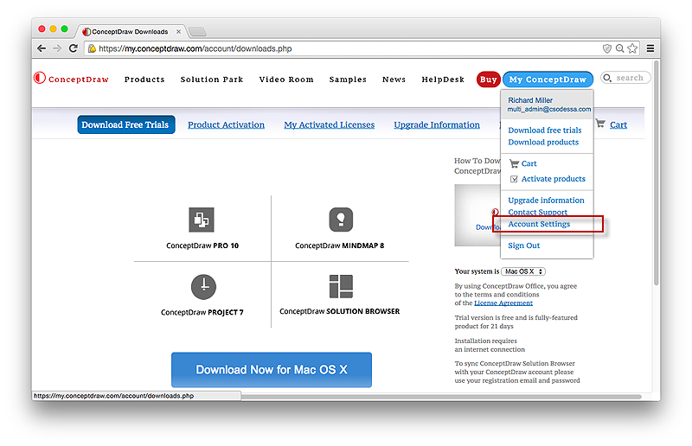Choose Activate products in the account menu
Screen dimensions: 692x446
pyautogui.click(x=554, y=179)
